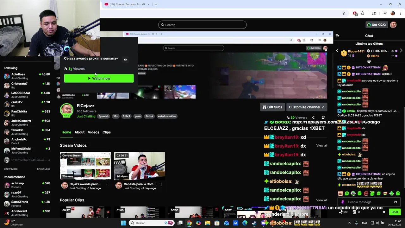Open options for Cejazz awards video
405x228 pixels.
point(107,184)
